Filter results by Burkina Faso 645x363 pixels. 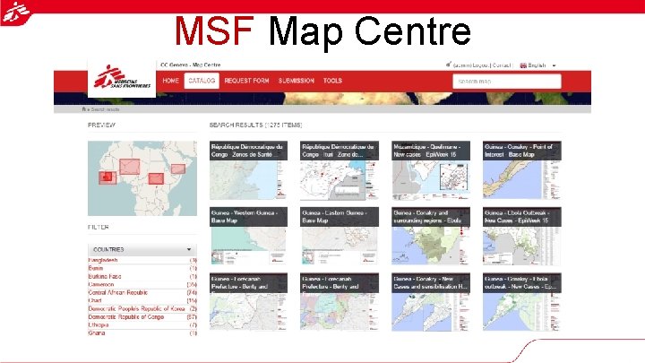(105, 277)
